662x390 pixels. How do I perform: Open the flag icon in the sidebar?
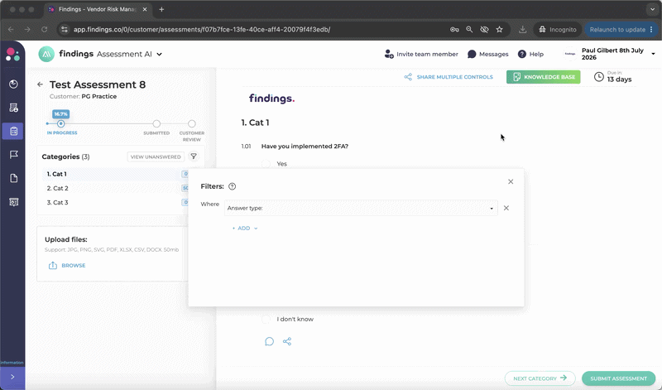(x=13, y=155)
